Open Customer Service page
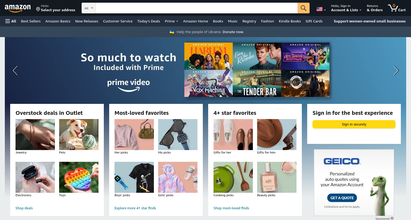This screenshot has height=220, width=411. 118,21
